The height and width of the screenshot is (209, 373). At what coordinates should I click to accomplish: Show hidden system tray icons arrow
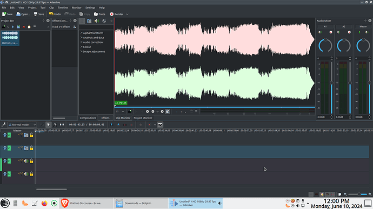point(308,203)
